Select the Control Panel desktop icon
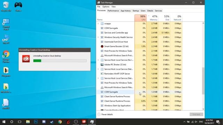The image size is (223, 125). pos(6,24)
